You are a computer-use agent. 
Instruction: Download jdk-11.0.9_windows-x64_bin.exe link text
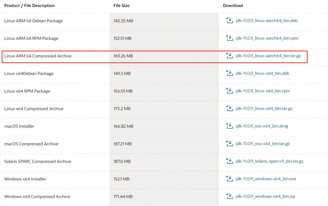pyautogui.click(x=266, y=179)
